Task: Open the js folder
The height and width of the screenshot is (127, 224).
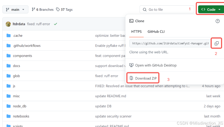Action: 14,86
